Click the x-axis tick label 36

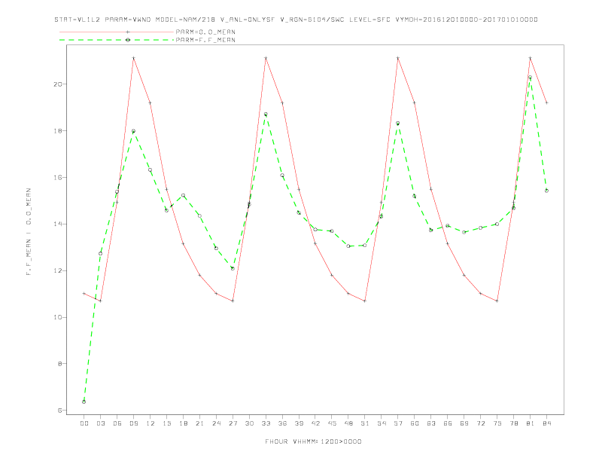[282, 423]
